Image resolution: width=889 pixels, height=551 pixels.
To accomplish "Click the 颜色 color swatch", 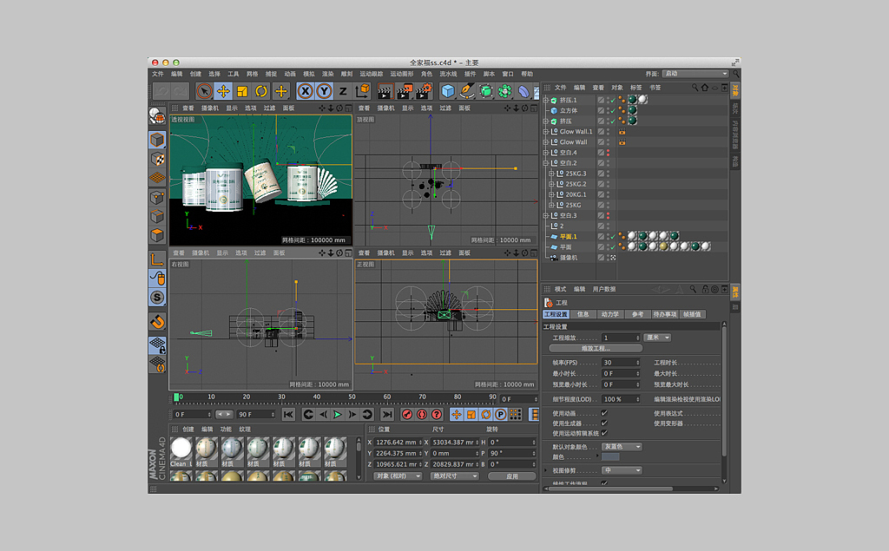I will click(611, 457).
